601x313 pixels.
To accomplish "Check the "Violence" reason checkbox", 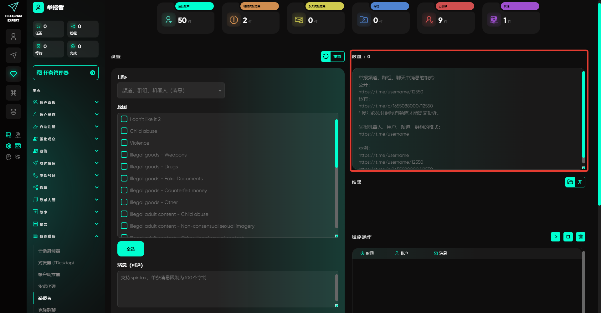I will point(124,143).
